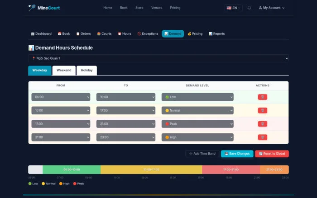Delete the 10:00 to 17:00 Normal band
This screenshot has width=317, height=198.
[262, 110]
